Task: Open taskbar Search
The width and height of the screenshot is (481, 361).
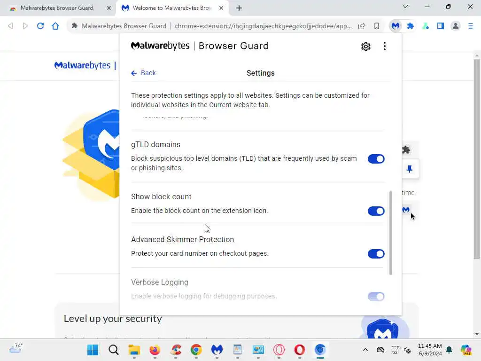Action: tap(114, 350)
